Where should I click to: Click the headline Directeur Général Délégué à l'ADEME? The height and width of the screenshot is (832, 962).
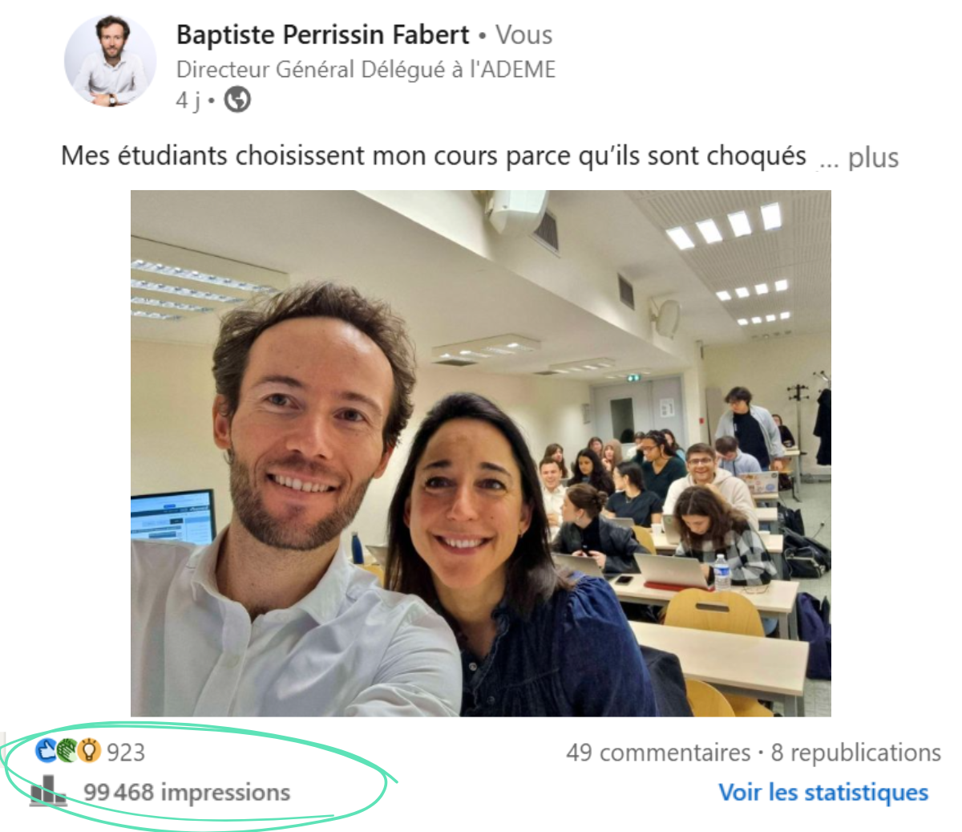pyautogui.click(x=366, y=70)
